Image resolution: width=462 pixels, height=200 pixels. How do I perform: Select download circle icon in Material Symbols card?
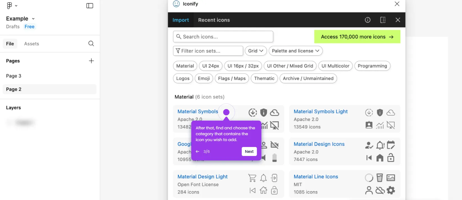tap(253, 113)
